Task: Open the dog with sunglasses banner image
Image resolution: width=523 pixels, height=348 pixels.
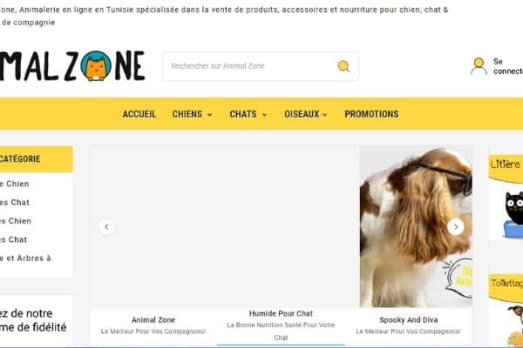Action: pos(416,226)
